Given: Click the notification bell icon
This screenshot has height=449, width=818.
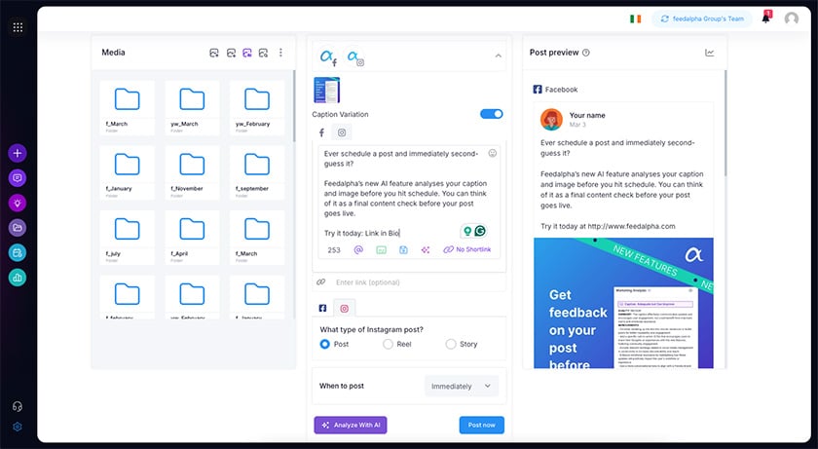Looking at the screenshot, I should [x=765, y=19].
